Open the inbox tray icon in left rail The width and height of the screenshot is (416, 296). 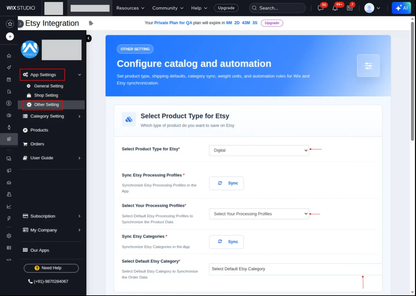[9, 183]
